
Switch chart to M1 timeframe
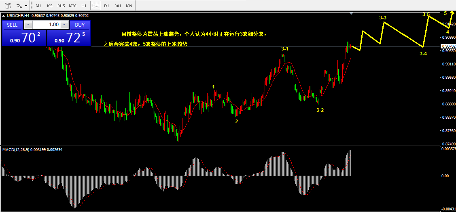[x=38, y=6]
